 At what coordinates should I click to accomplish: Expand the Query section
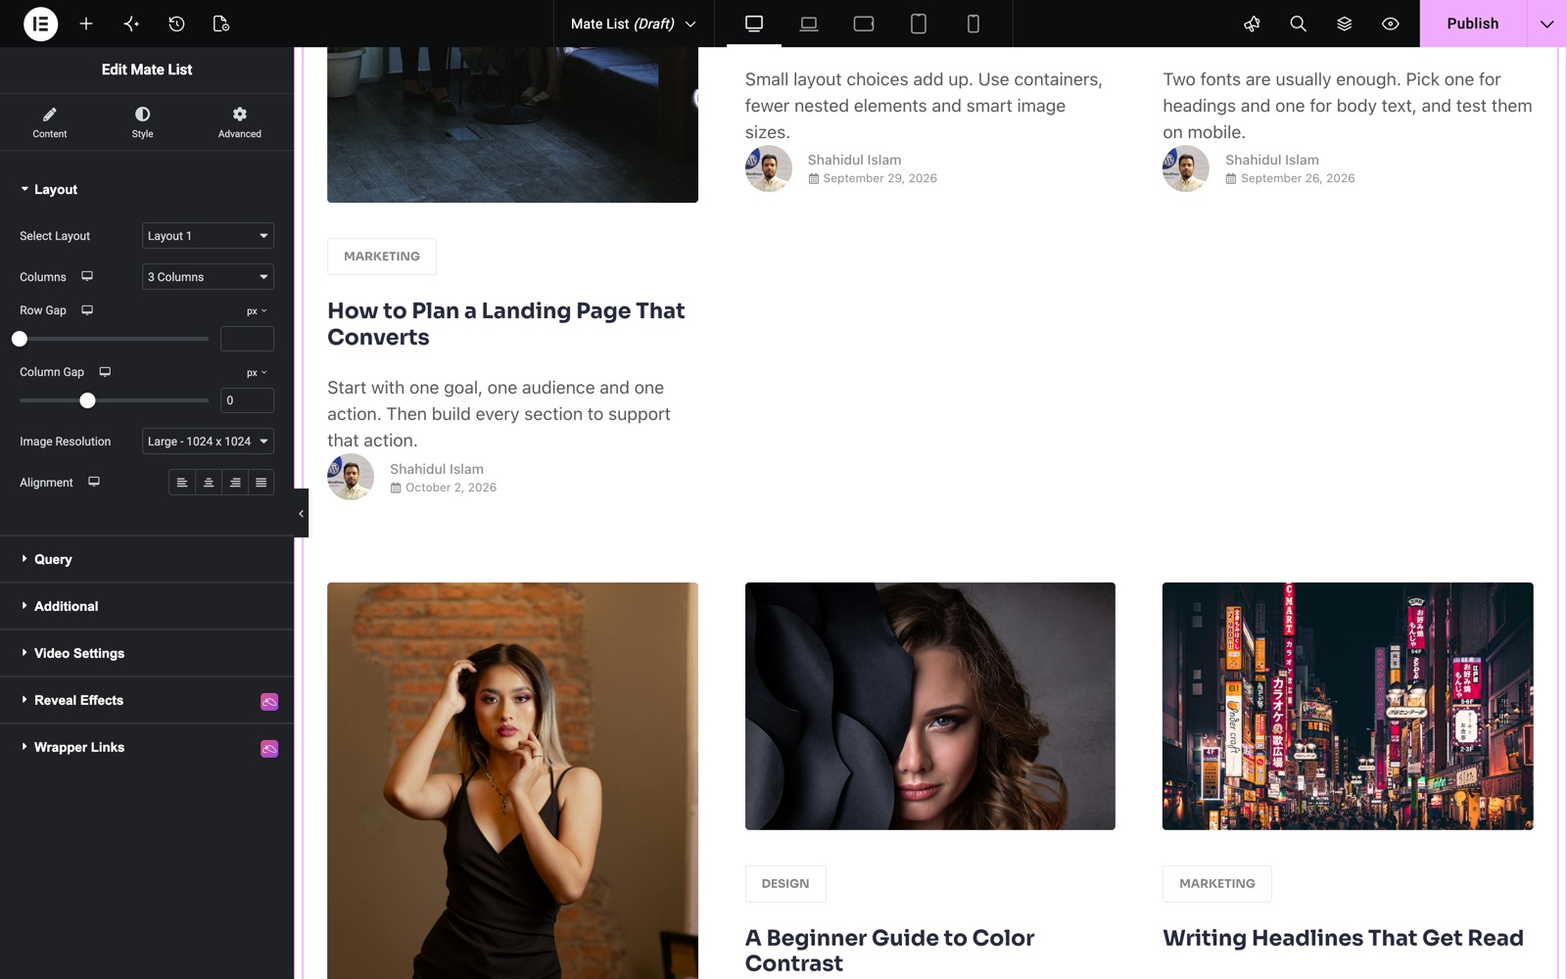pos(147,559)
